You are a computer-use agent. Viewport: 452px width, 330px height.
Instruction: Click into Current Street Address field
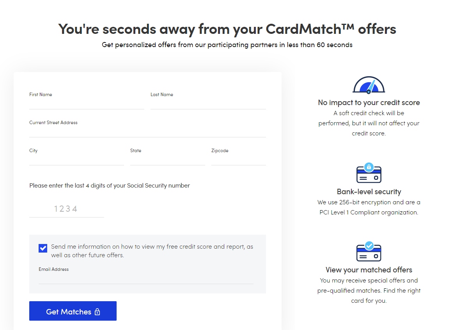click(x=147, y=131)
